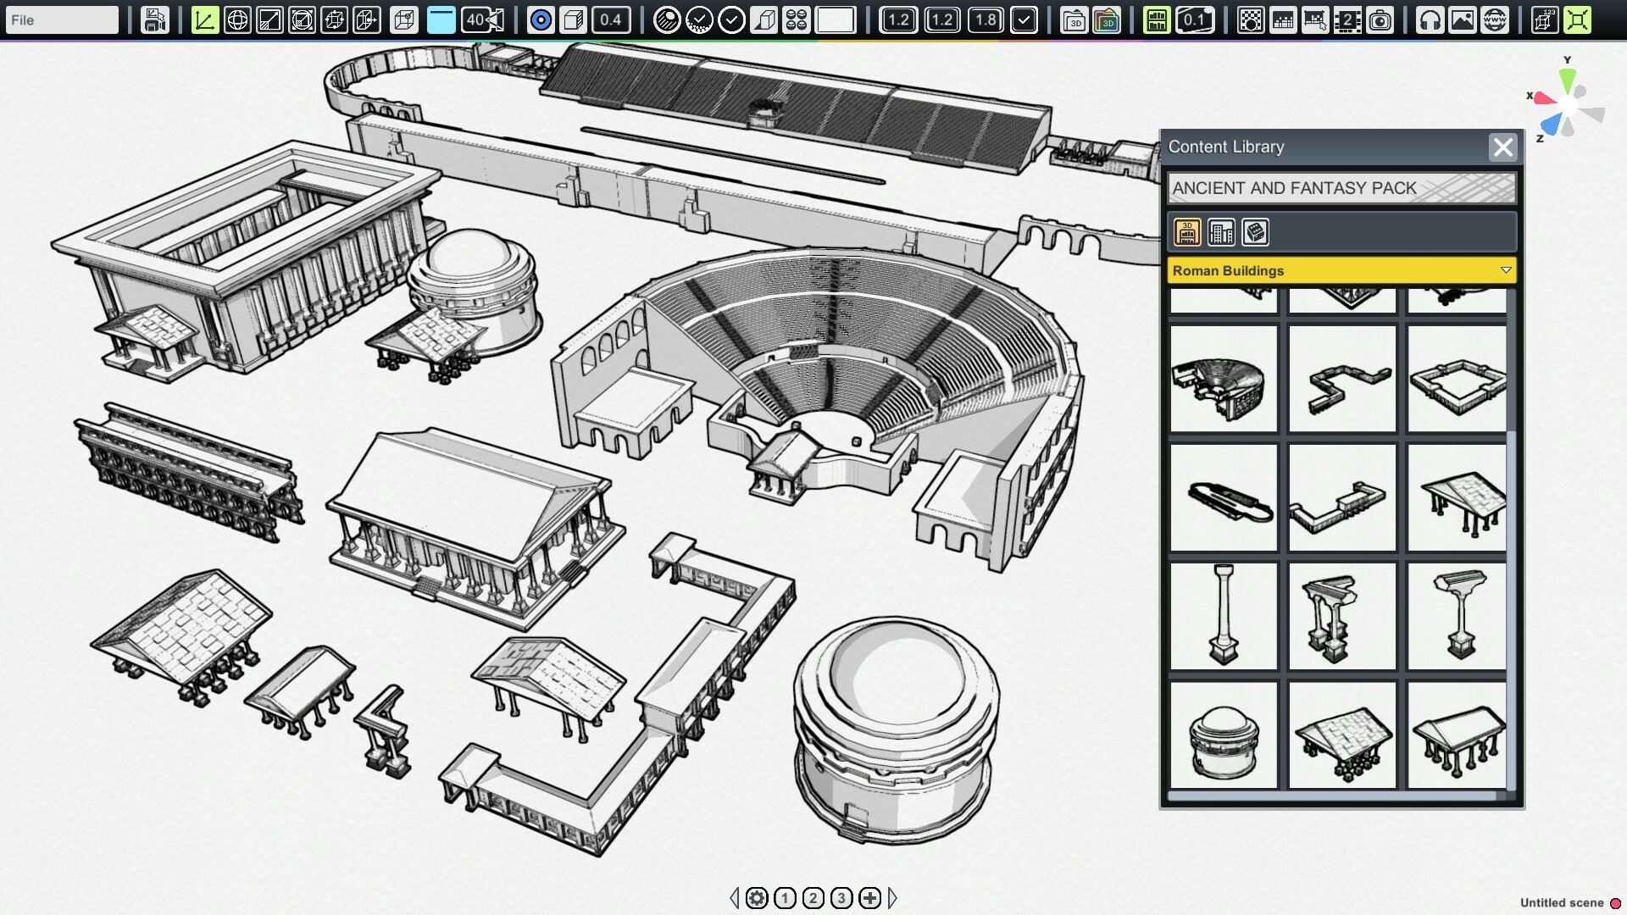Toggle the checkmark next to the 1.8 value
1627x915 pixels.
click(1023, 19)
